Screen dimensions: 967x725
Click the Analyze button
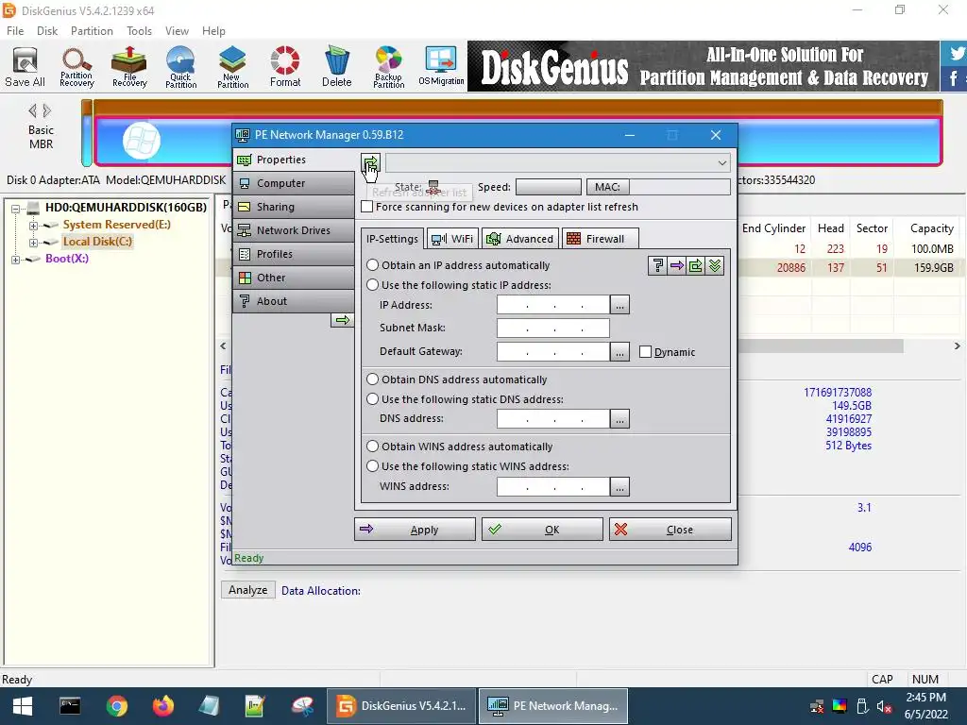pyautogui.click(x=248, y=590)
